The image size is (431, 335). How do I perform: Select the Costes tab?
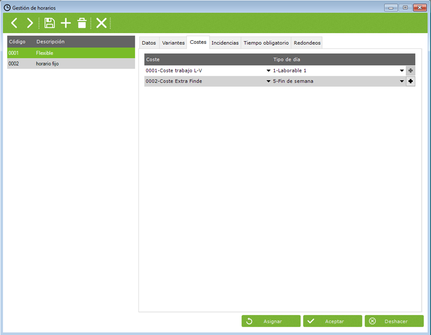pos(198,42)
